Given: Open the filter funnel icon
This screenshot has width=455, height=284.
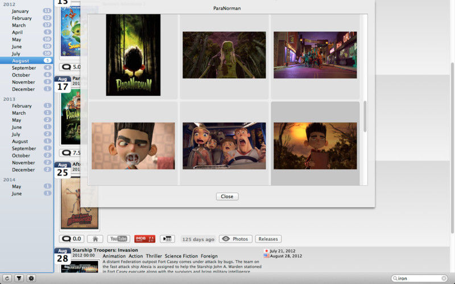Looking at the screenshot, I should click(19, 278).
